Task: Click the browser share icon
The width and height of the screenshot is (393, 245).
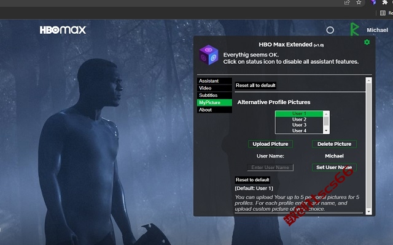Action: [347, 2]
